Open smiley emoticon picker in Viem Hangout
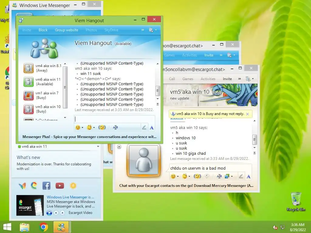Viewport: 311px width, 233px height. (x=78, y=127)
